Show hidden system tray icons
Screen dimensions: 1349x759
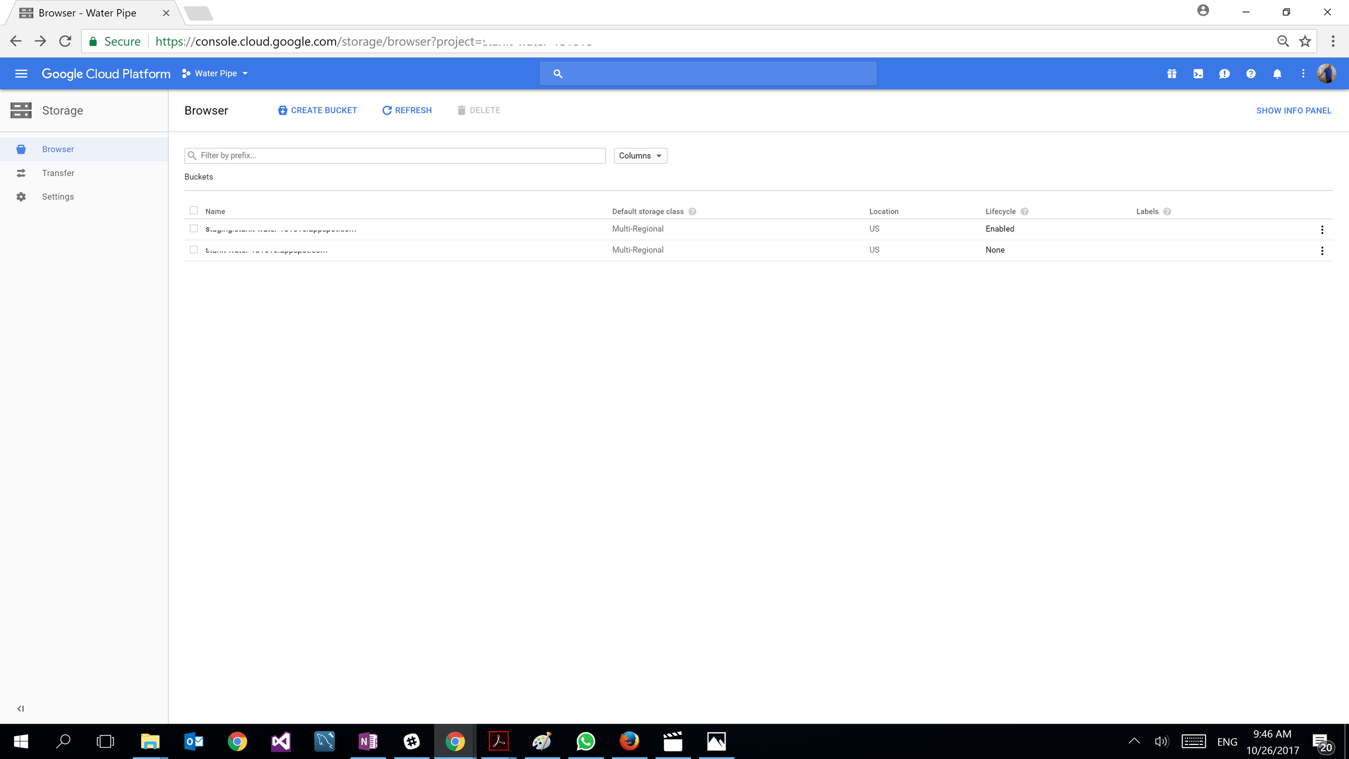(x=1134, y=741)
